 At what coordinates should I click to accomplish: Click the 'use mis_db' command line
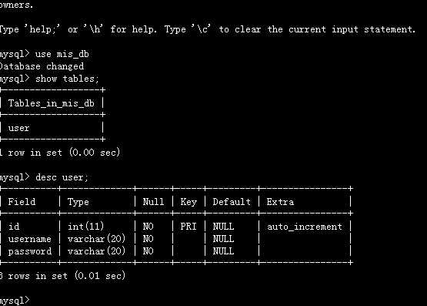coord(45,54)
